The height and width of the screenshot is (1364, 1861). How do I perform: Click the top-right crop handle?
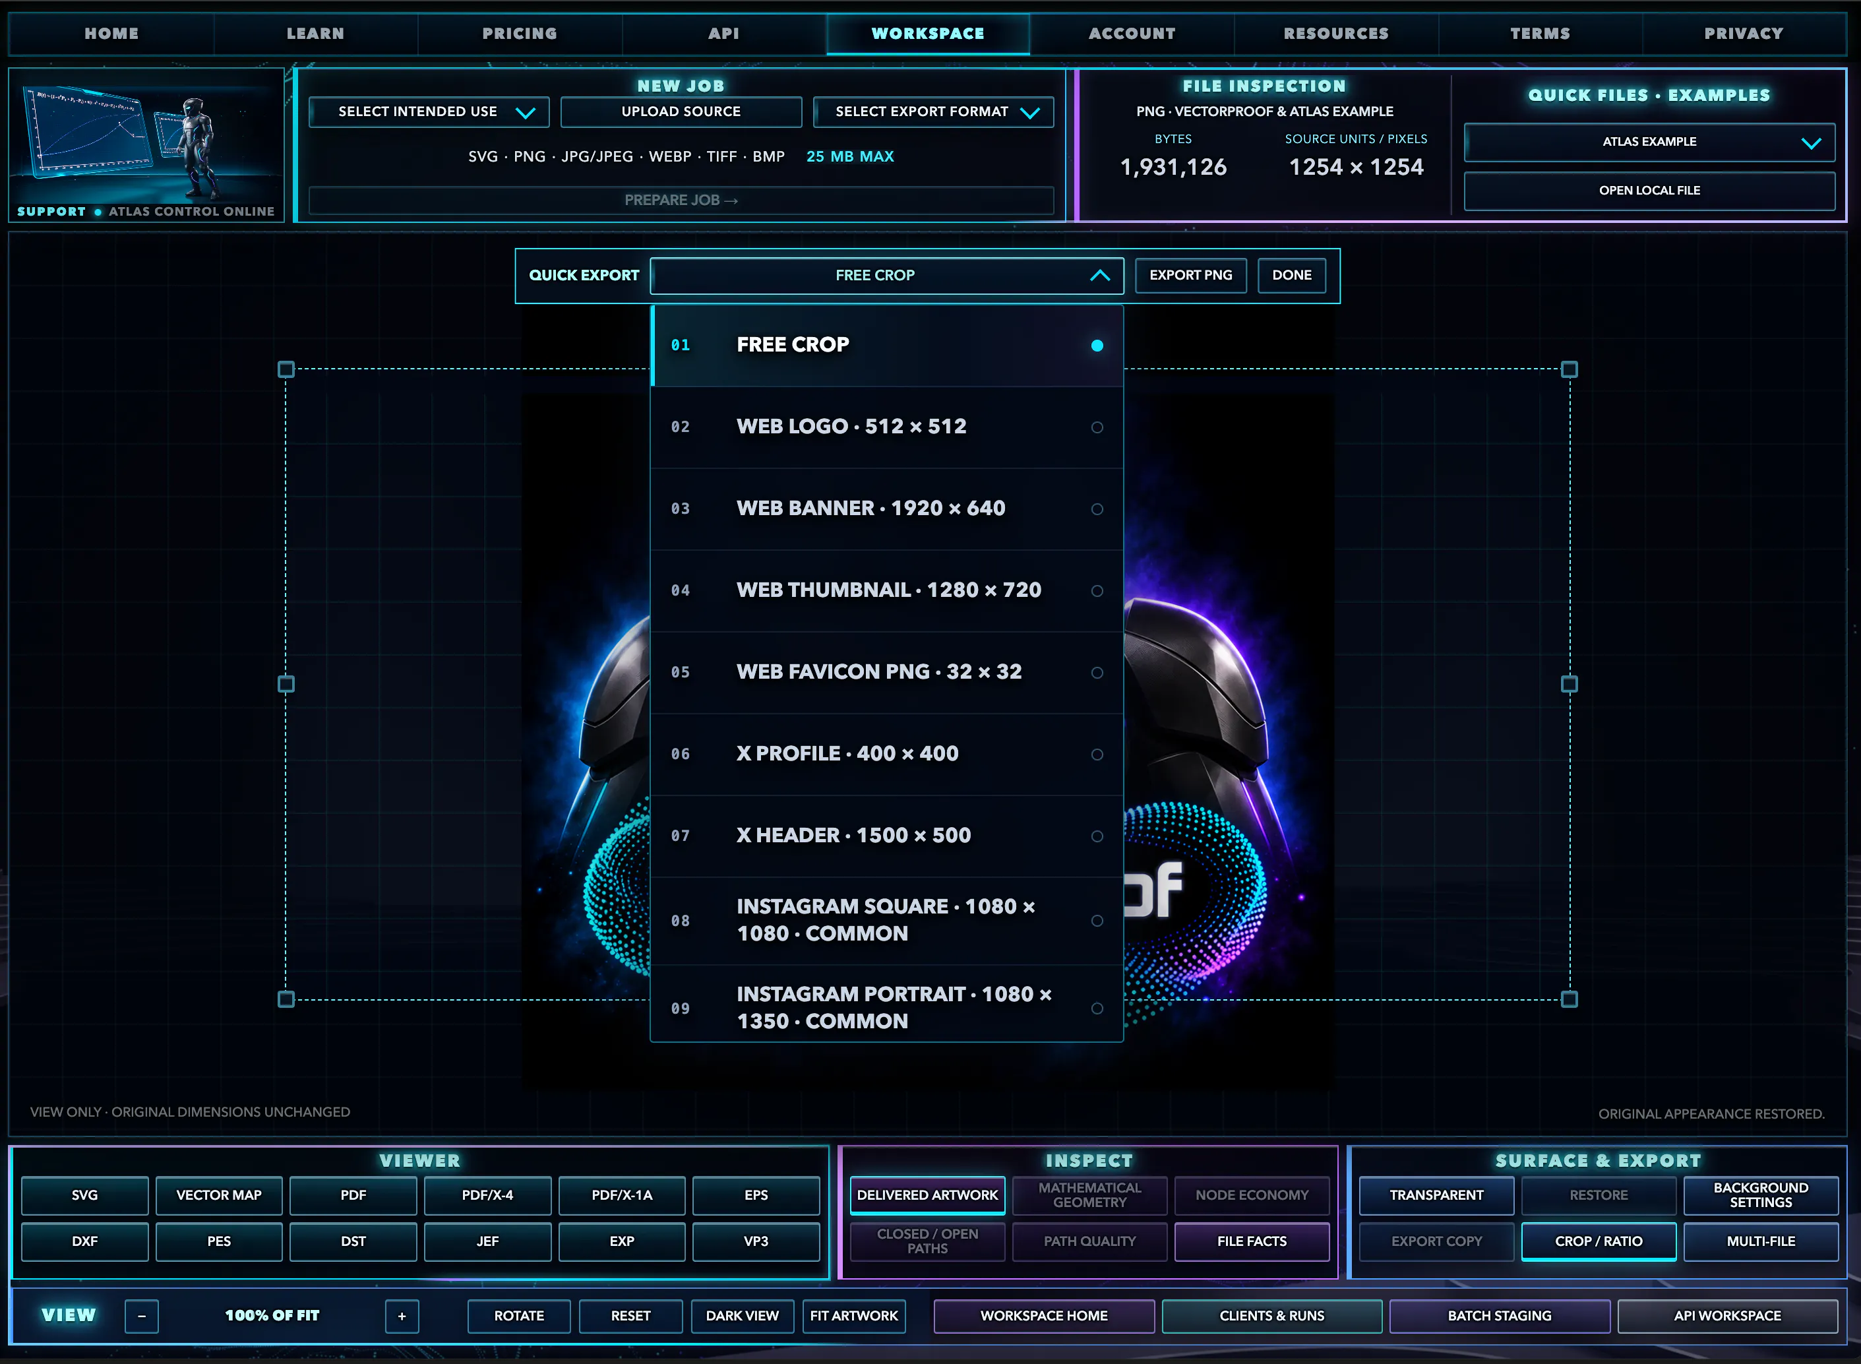1569,369
